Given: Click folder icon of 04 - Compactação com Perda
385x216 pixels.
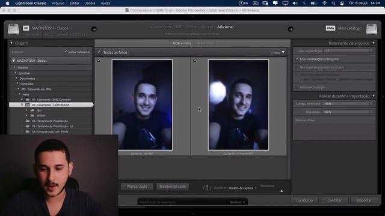Looking at the screenshot, I should tap(28, 131).
